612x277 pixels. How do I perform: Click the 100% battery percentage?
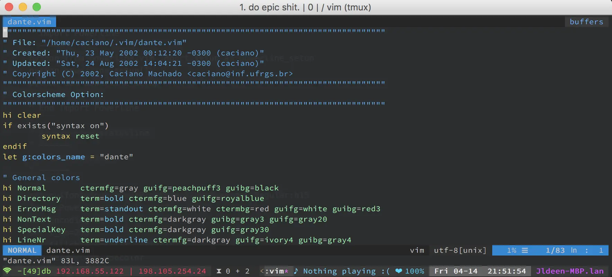tap(415, 271)
